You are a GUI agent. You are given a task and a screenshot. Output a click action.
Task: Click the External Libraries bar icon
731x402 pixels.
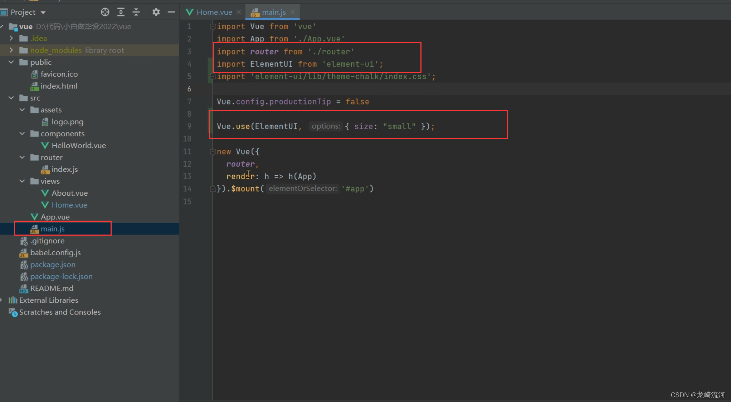click(x=13, y=300)
